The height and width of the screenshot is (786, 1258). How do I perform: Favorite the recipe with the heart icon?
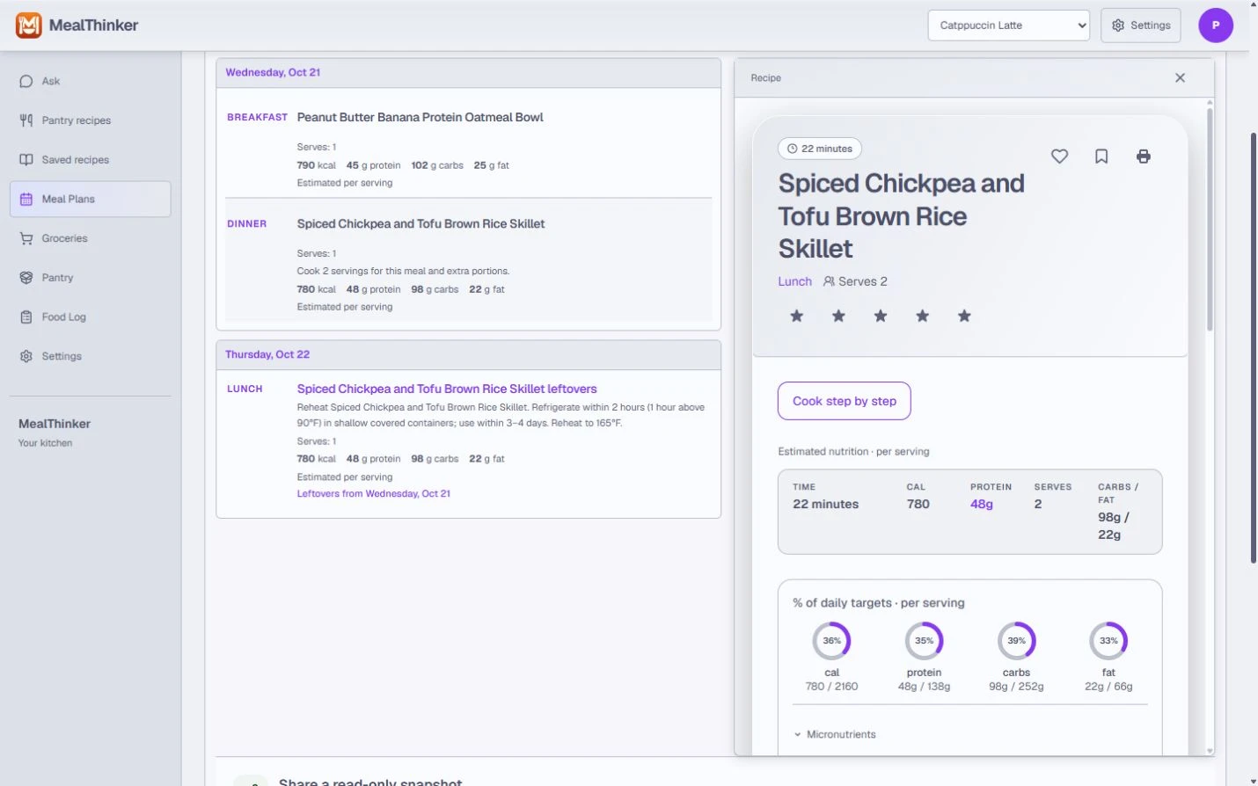(1059, 156)
